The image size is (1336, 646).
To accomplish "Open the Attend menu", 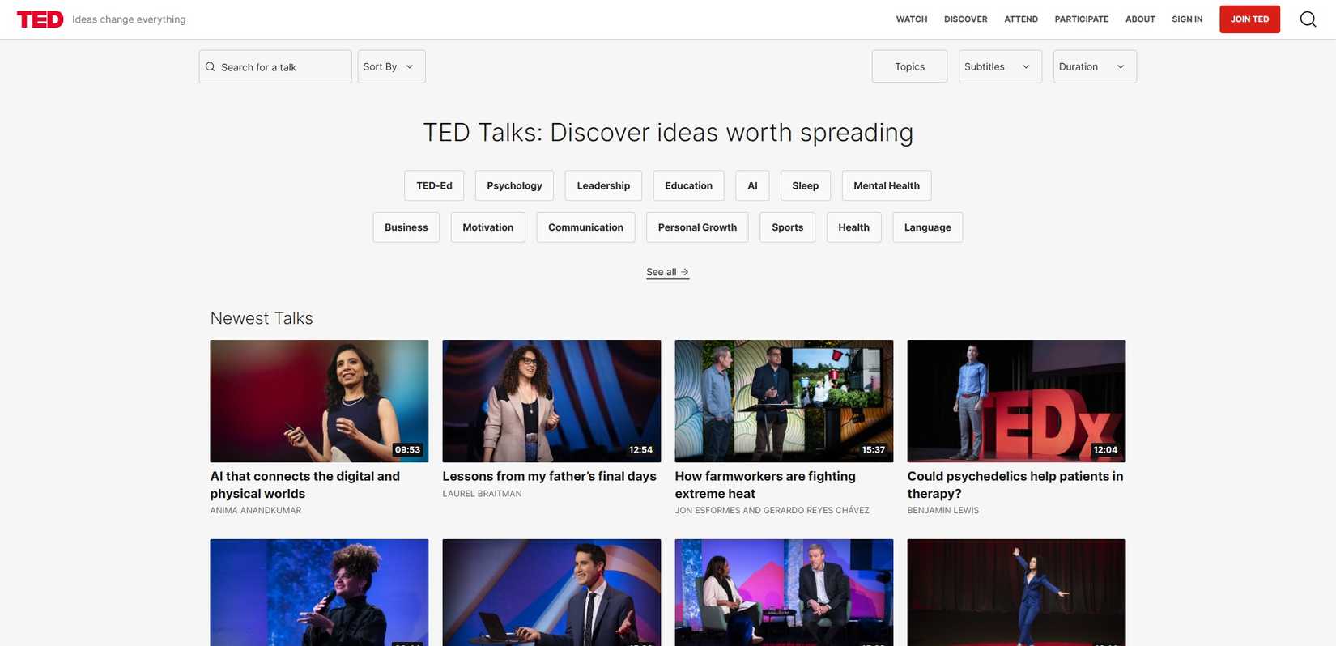I will pos(1021,19).
